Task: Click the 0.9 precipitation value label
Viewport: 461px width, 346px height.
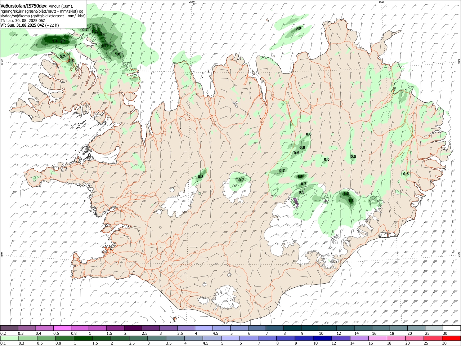Action: pos(298,28)
